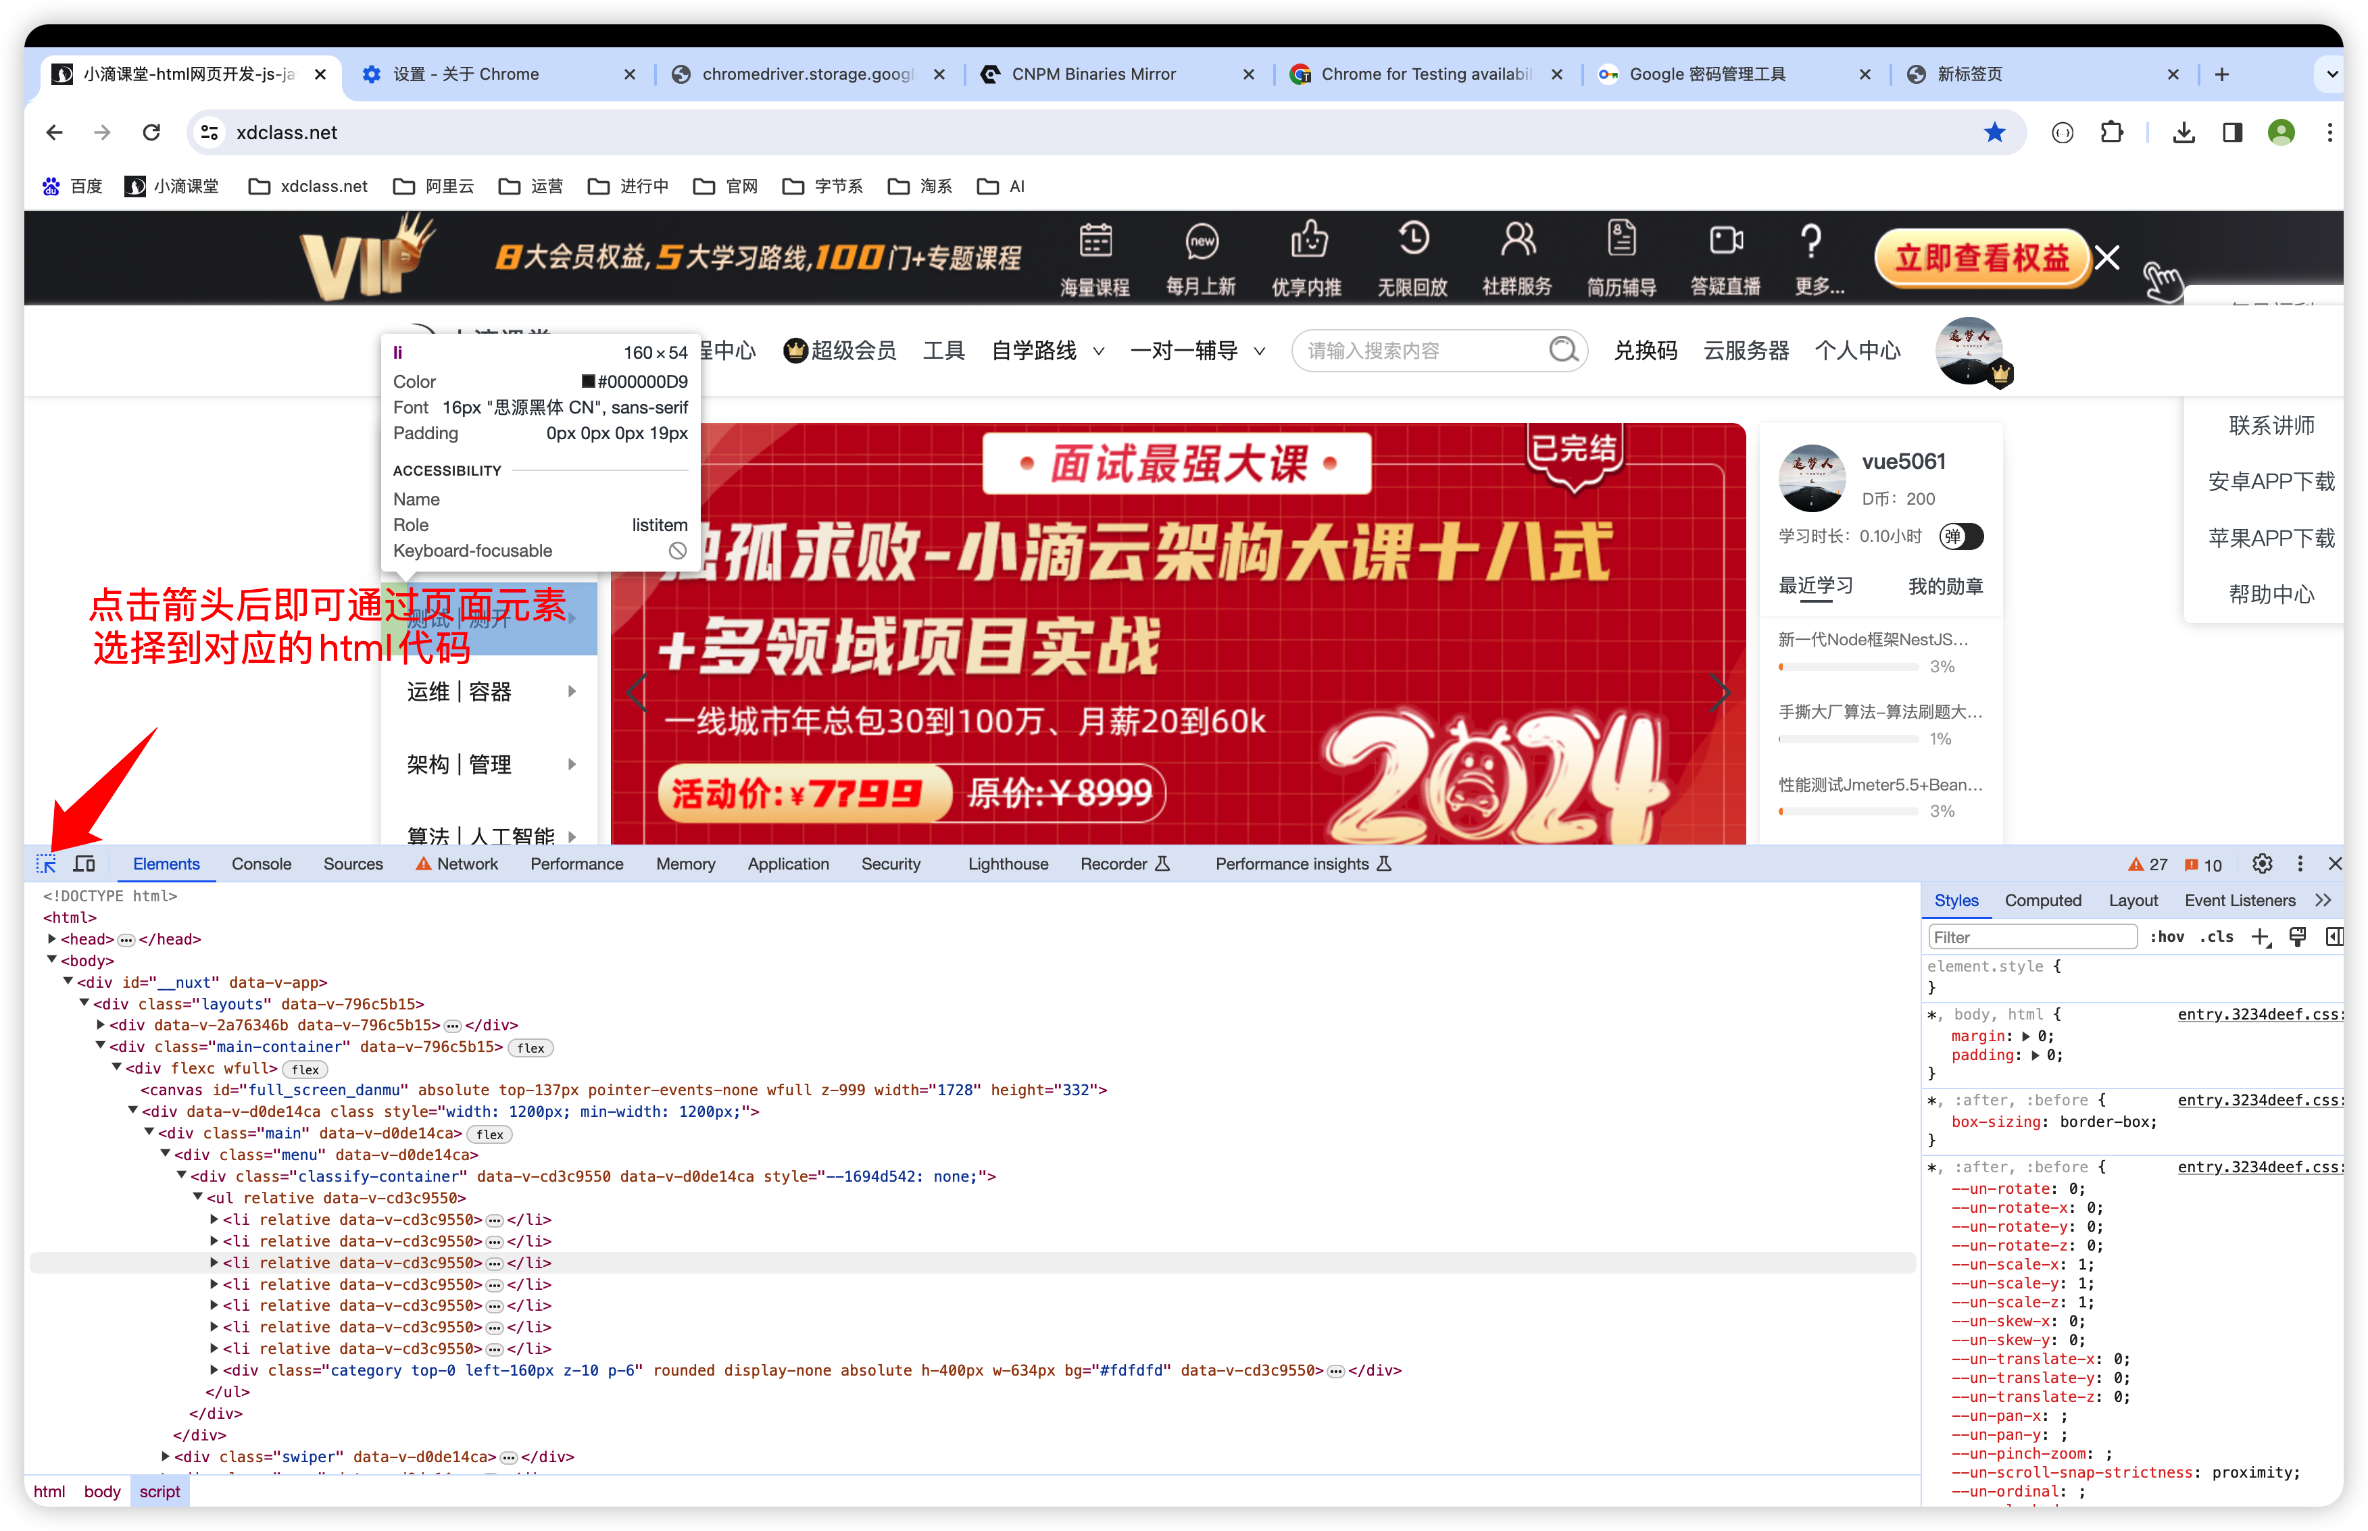The height and width of the screenshot is (1531, 2368).
Task: Click the new style rule plus icon
Action: [2260, 936]
